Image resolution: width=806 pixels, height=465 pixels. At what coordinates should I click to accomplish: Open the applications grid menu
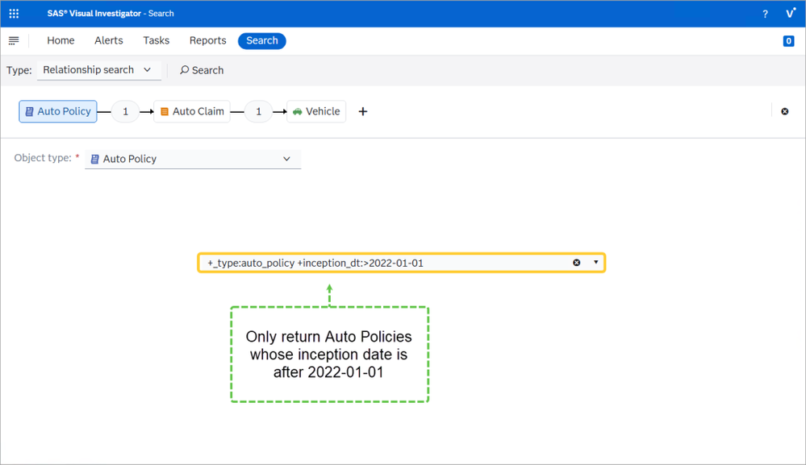[x=14, y=14]
